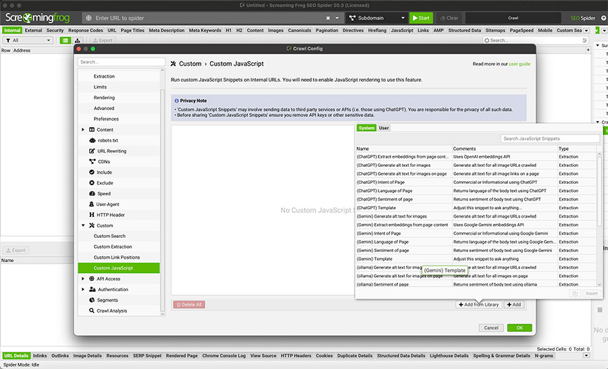The height and width of the screenshot is (369, 608).
Task: Collapse the Custom tree section
Action: 83,226
